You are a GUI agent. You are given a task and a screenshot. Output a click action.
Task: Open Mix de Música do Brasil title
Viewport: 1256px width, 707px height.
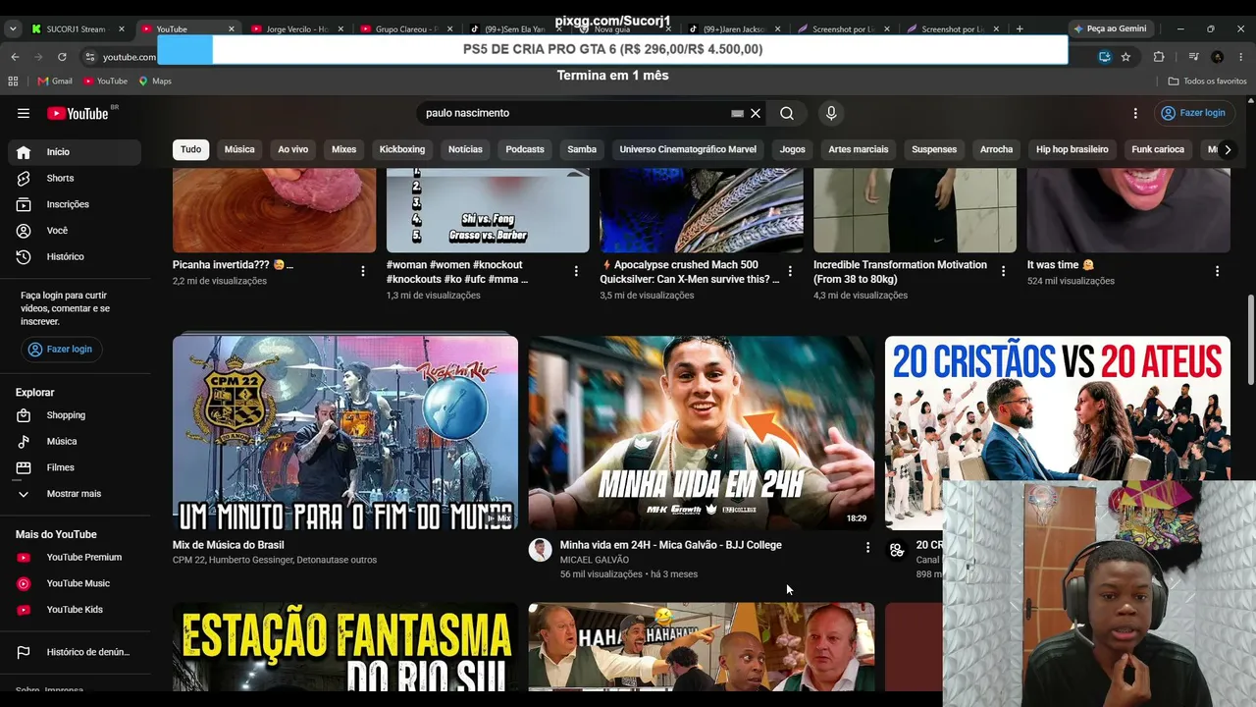coord(229,545)
